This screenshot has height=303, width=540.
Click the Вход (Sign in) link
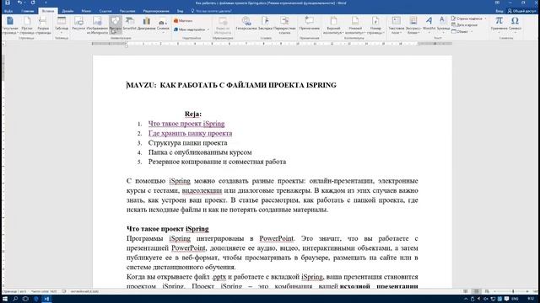point(499,11)
